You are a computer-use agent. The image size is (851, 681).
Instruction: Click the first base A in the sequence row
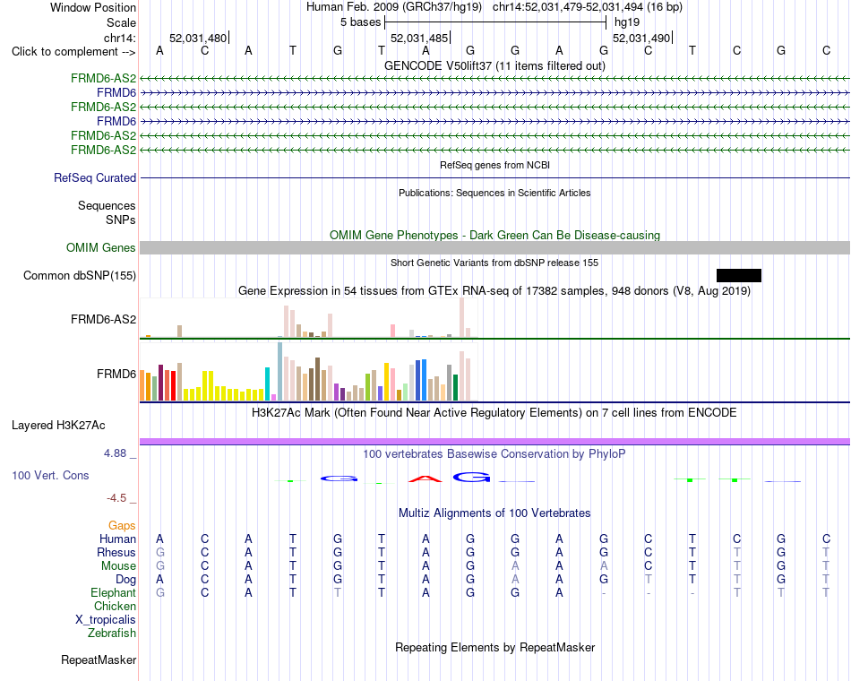(x=159, y=51)
